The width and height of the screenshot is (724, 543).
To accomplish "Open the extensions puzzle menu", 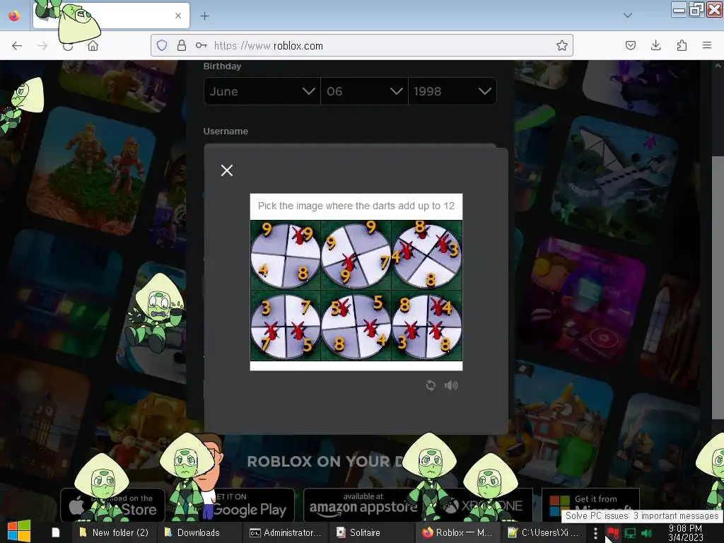I will (x=682, y=45).
